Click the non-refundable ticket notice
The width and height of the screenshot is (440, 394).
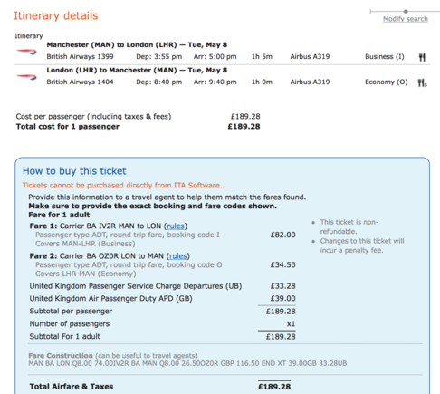pos(349,226)
